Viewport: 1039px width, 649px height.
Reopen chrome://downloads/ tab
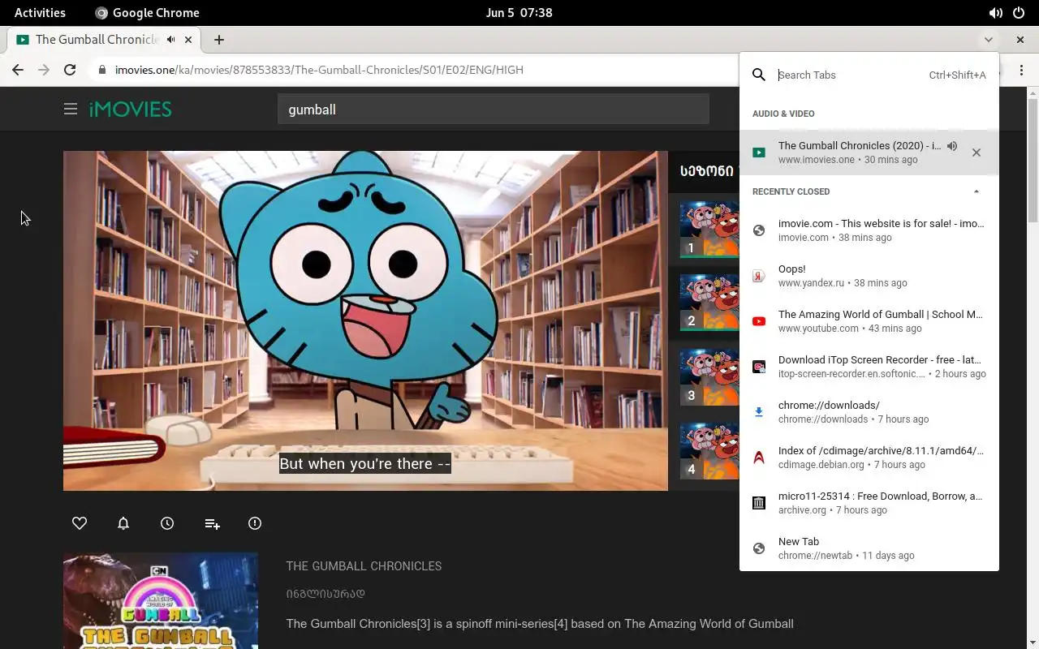[x=869, y=412]
